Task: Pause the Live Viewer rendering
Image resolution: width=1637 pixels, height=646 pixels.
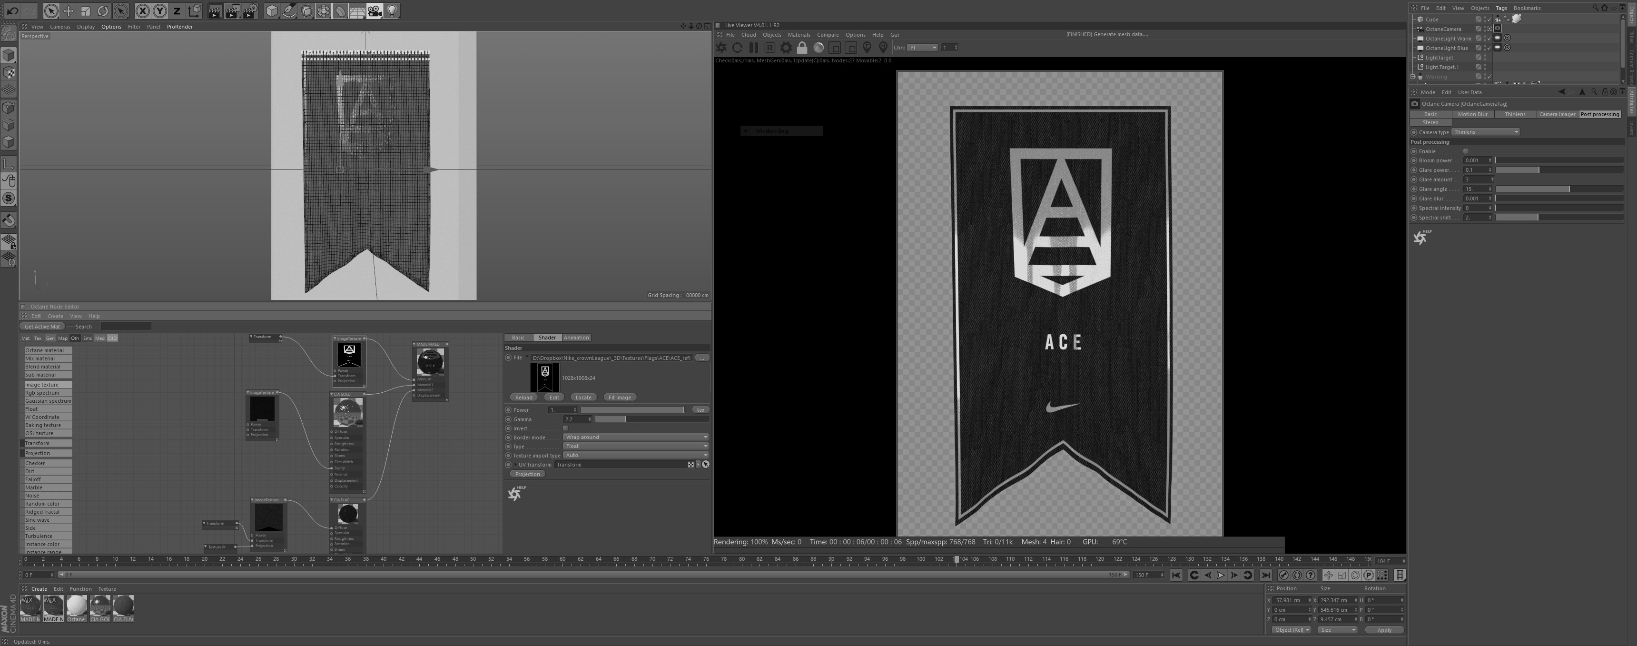Action: [x=754, y=48]
